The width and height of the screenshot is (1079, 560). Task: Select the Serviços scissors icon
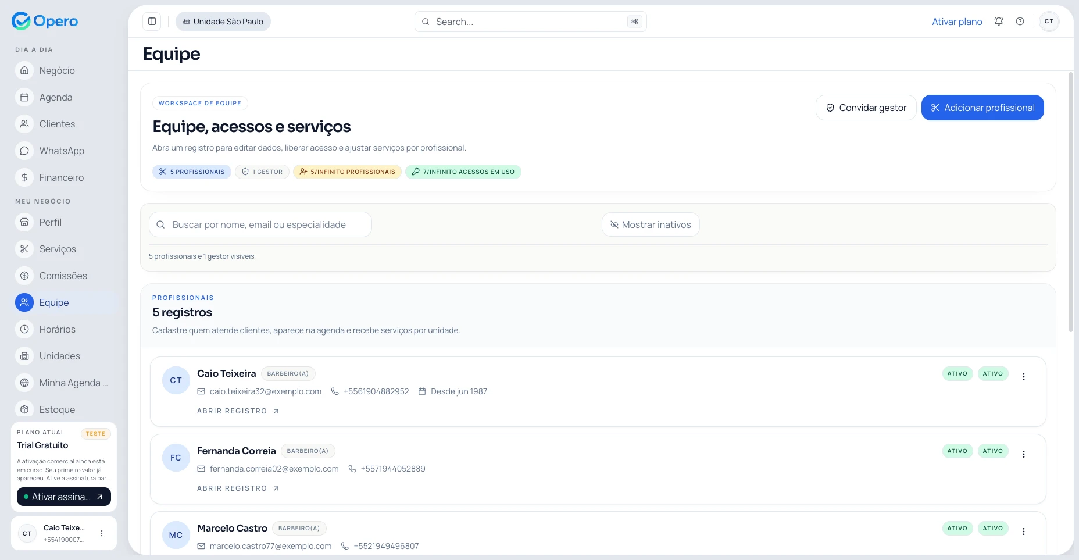coord(24,249)
